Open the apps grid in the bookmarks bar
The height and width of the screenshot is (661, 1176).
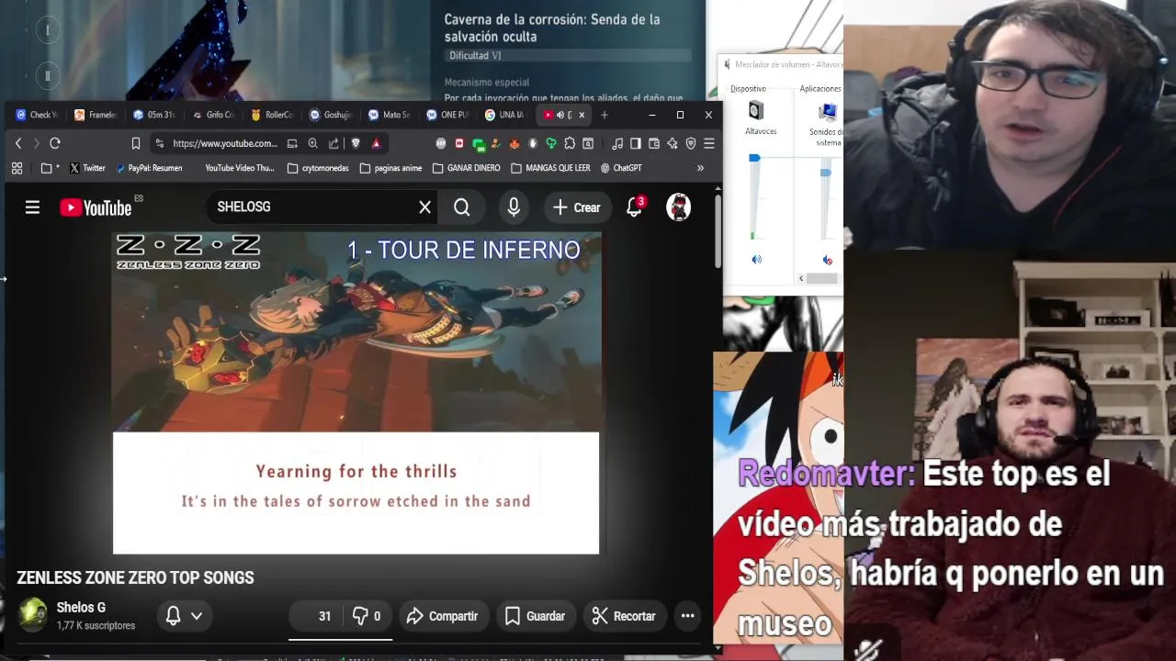pyautogui.click(x=17, y=168)
